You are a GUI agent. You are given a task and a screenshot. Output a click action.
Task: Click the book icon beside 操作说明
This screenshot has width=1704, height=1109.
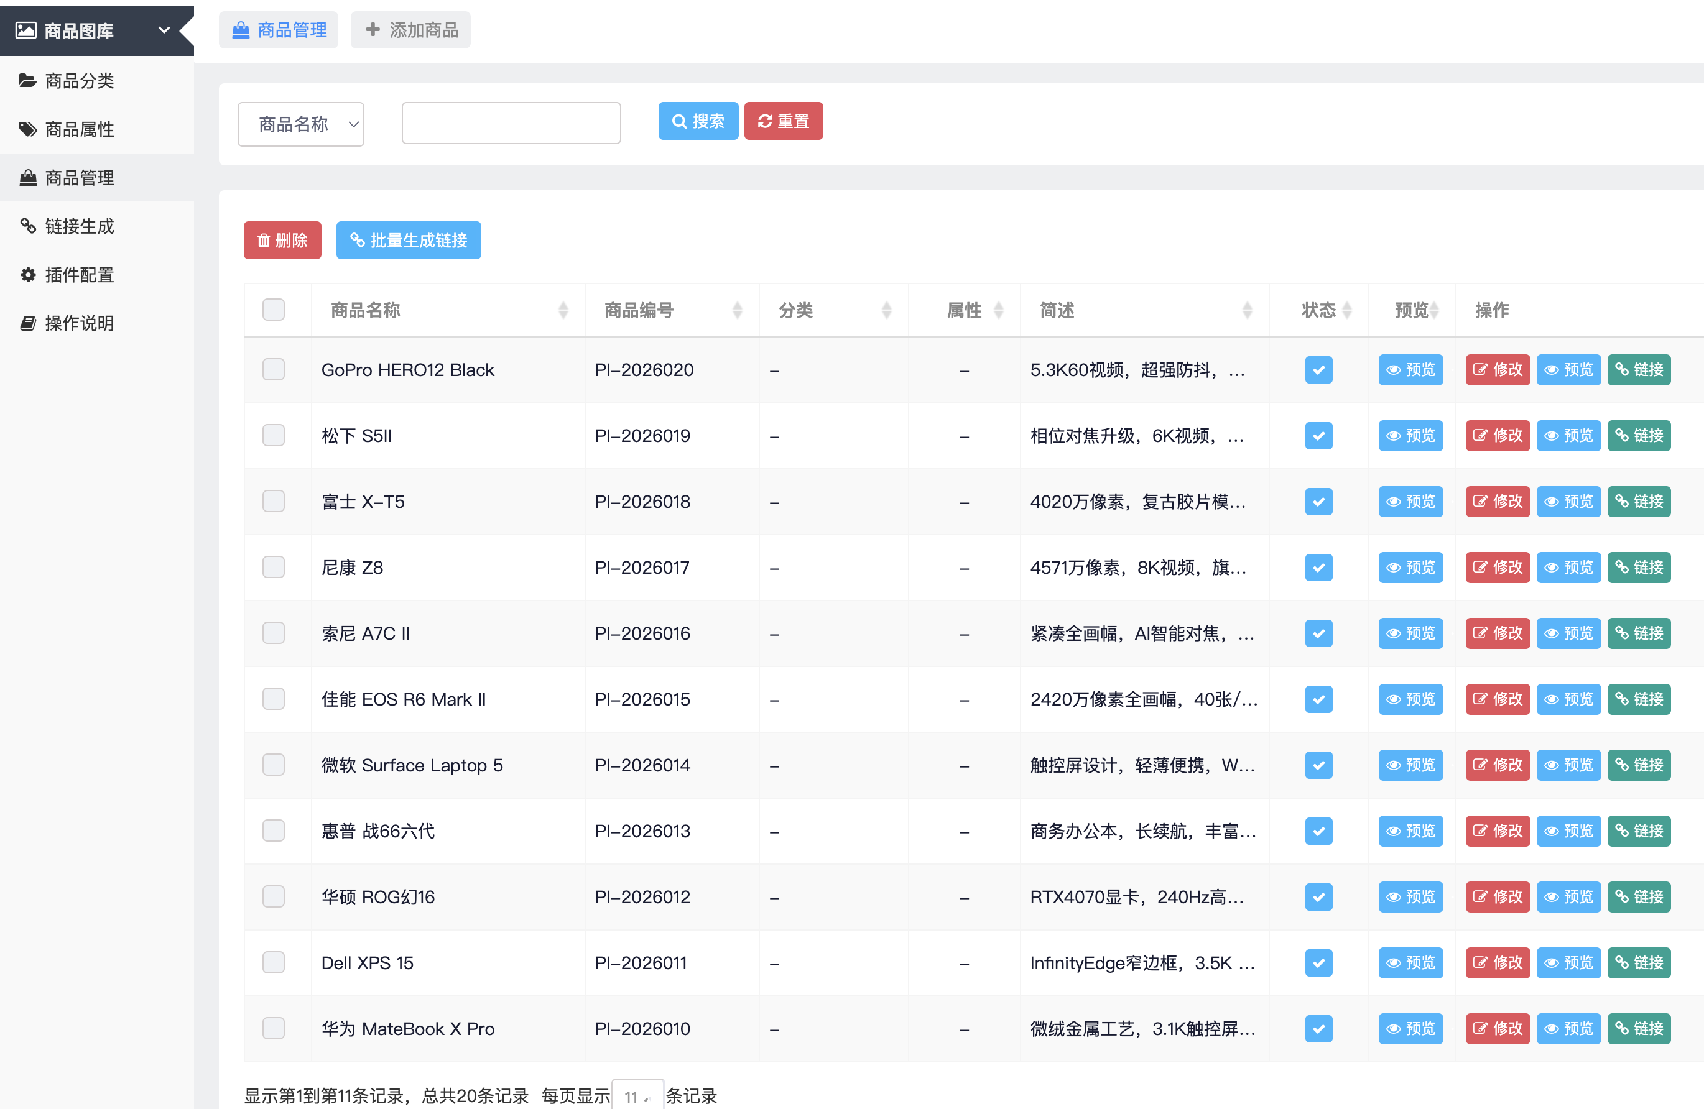[28, 323]
